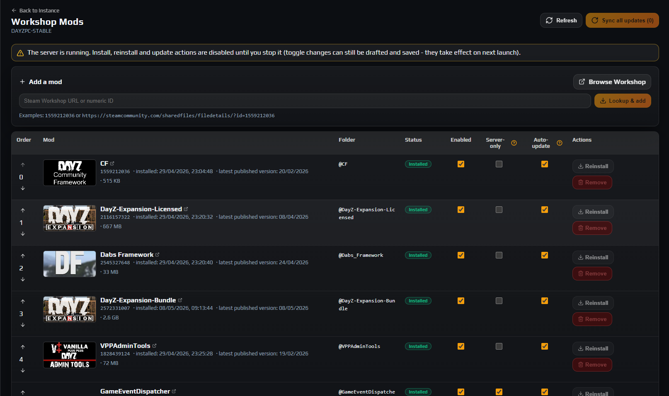
Task: Toggle Server-only checkbox for GameEventDispatcher
Action: coord(499,392)
